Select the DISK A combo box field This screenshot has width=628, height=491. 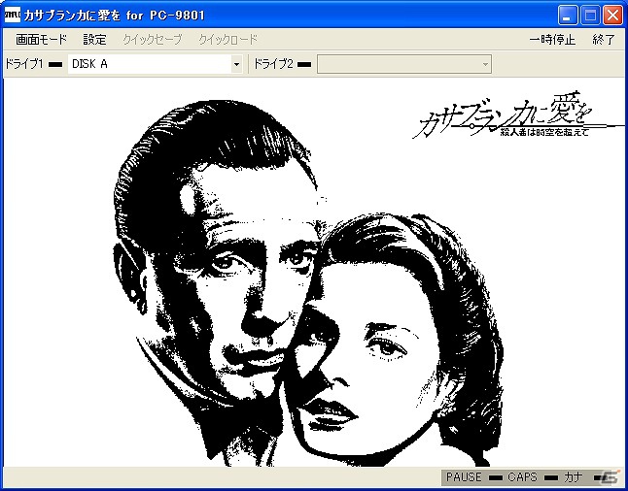coord(156,64)
